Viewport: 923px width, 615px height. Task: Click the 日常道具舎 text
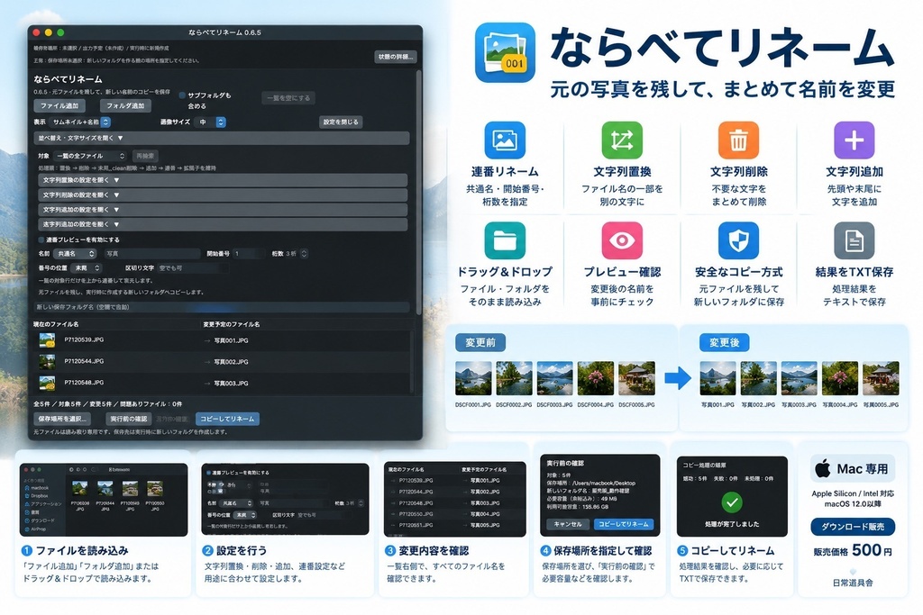[x=853, y=583]
